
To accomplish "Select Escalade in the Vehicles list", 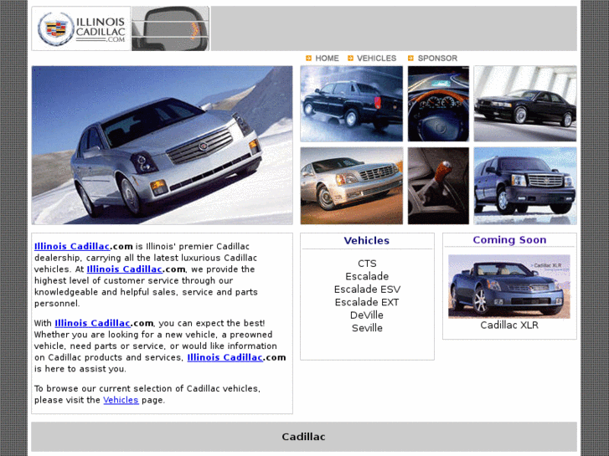I will pyautogui.click(x=367, y=276).
